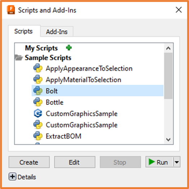The image size is (189, 189).
Task: Click the Python icon of the Bottle script
Action: [x=38, y=102]
